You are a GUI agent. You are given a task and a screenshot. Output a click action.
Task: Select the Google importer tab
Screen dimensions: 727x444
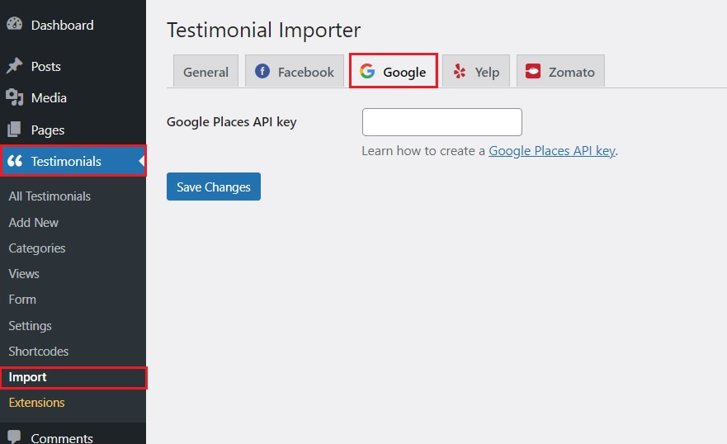393,70
